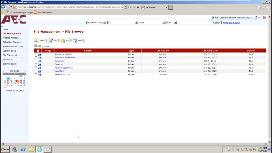Check the Human Resources row checkbox
Viewport: 272px width, 153px height.
click(36, 68)
